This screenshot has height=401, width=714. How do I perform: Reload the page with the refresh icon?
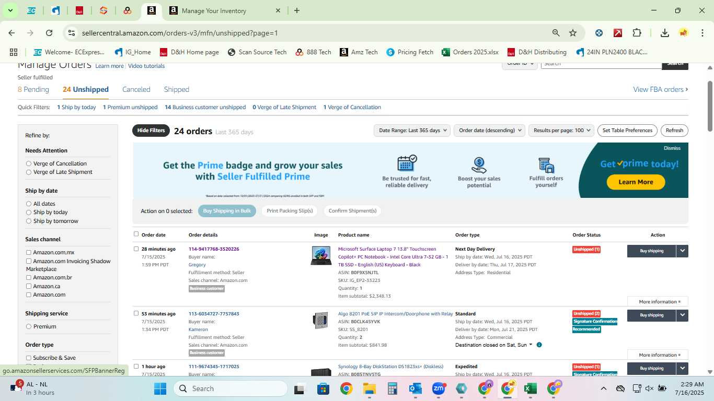click(49, 33)
